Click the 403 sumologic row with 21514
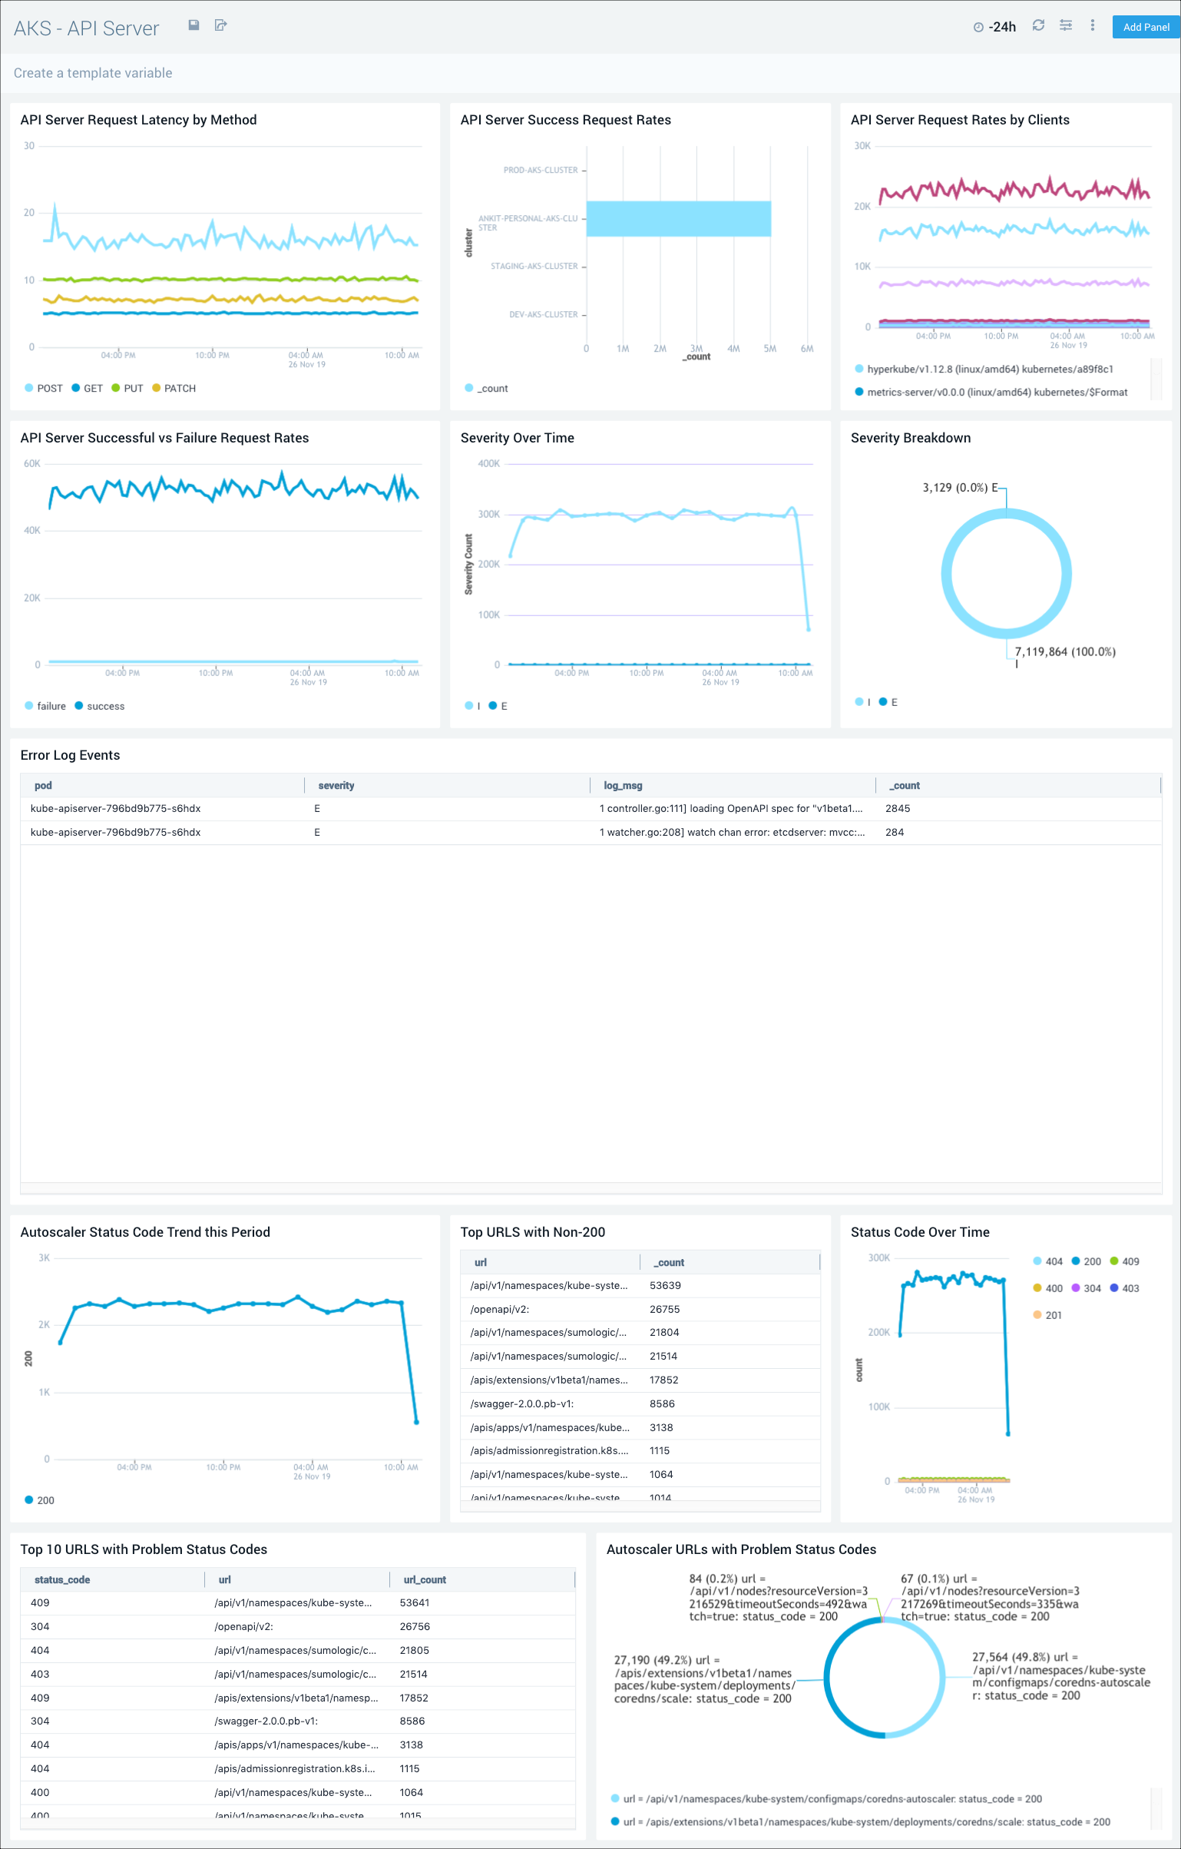Image resolution: width=1181 pixels, height=1849 pixels. tap(298, 1674)
